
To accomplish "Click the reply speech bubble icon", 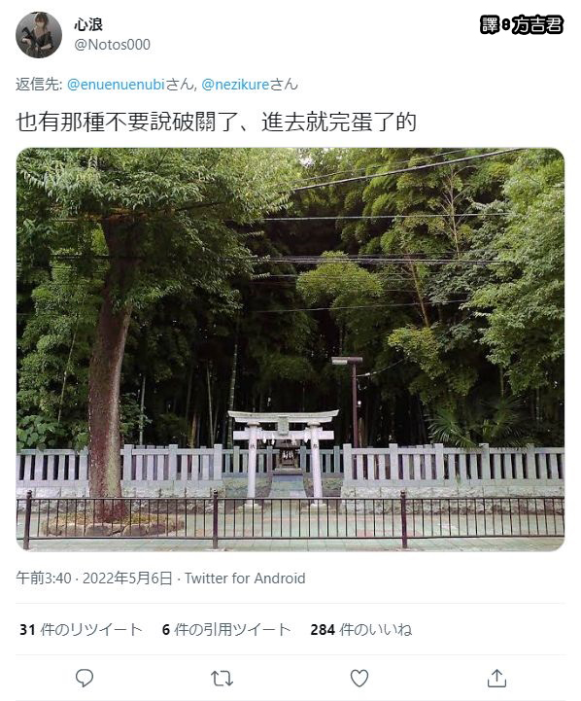I will (84, 678).
